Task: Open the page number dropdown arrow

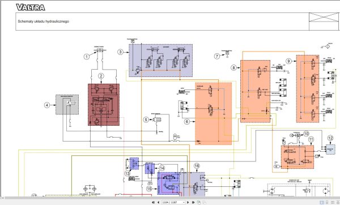Action: click(184, 202)
